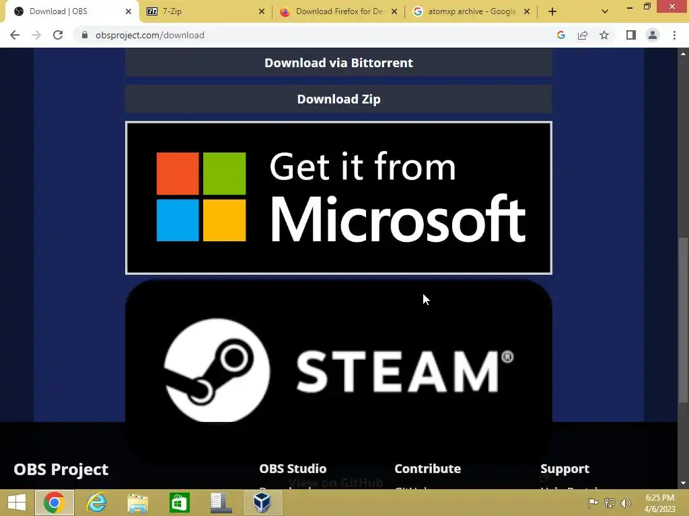Close the Download Firefox tab

tap(394, 11)
